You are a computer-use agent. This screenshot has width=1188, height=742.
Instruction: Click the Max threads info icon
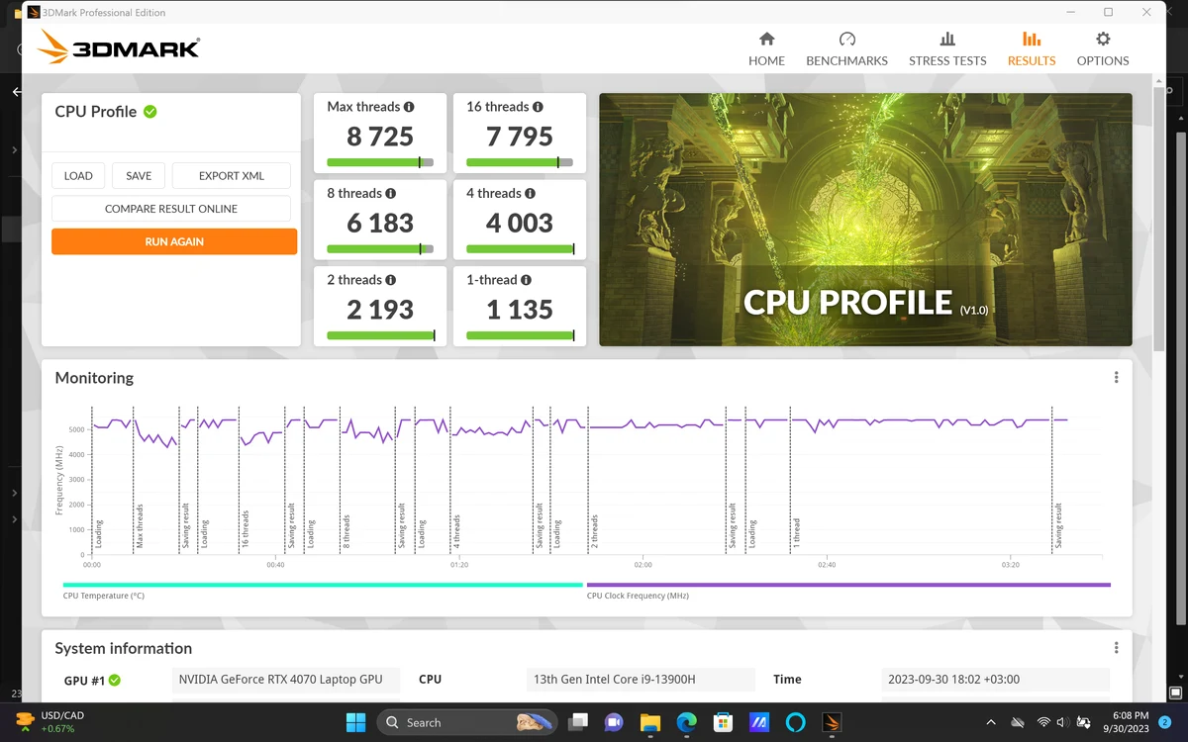point(409,107)
